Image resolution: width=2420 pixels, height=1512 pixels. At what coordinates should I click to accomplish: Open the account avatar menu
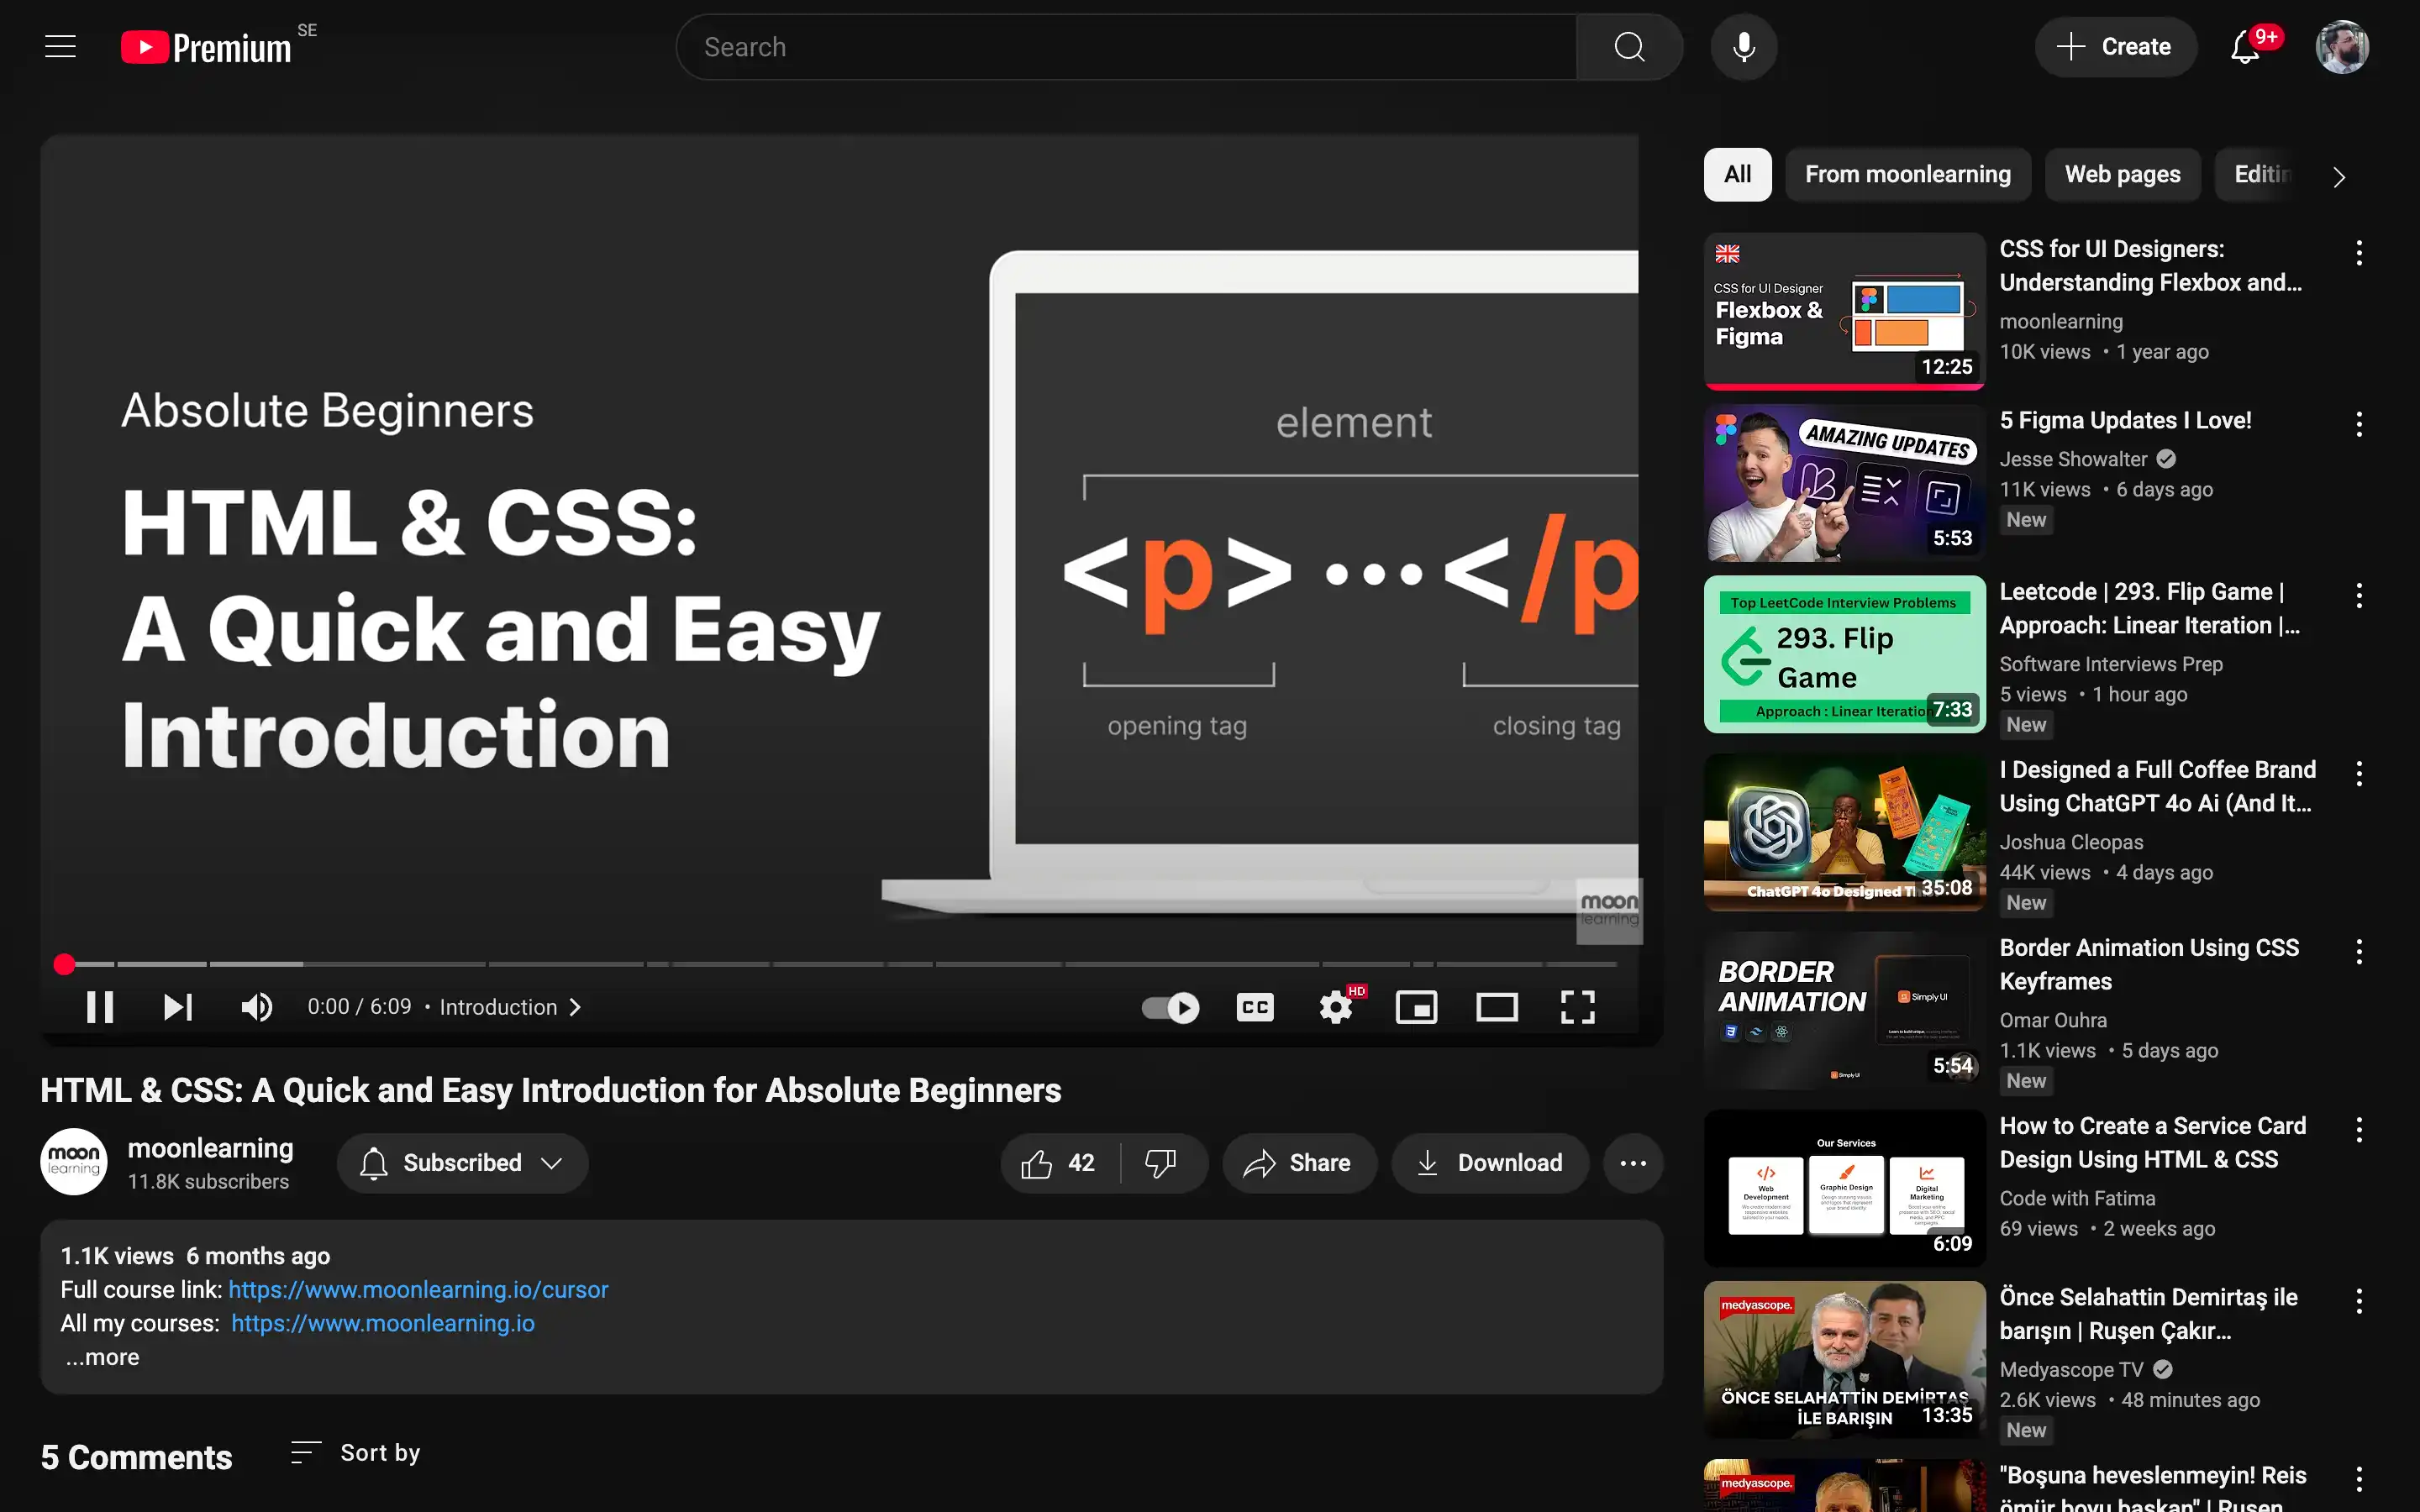pyautogui.click(x=2341, y=47)
